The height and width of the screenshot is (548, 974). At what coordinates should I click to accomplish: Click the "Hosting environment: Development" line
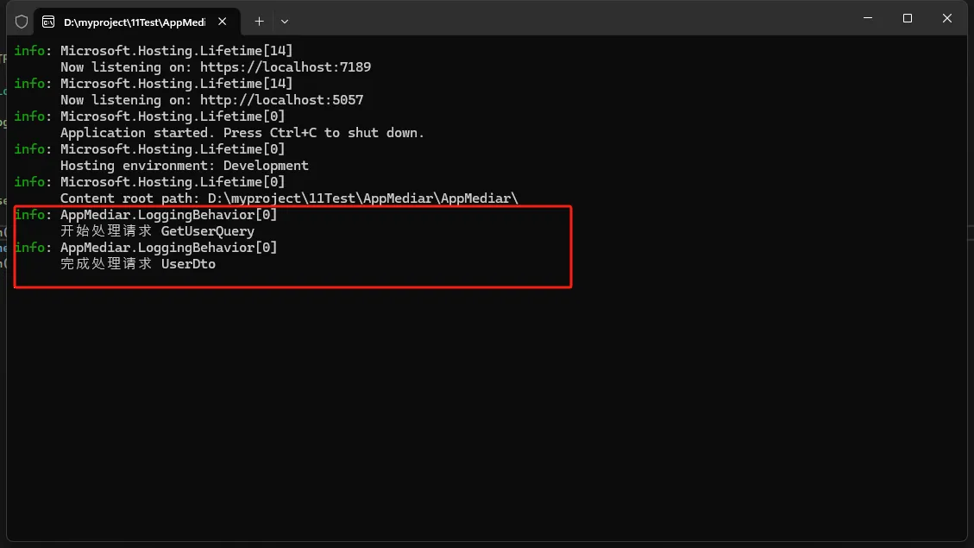pos(184,166)
